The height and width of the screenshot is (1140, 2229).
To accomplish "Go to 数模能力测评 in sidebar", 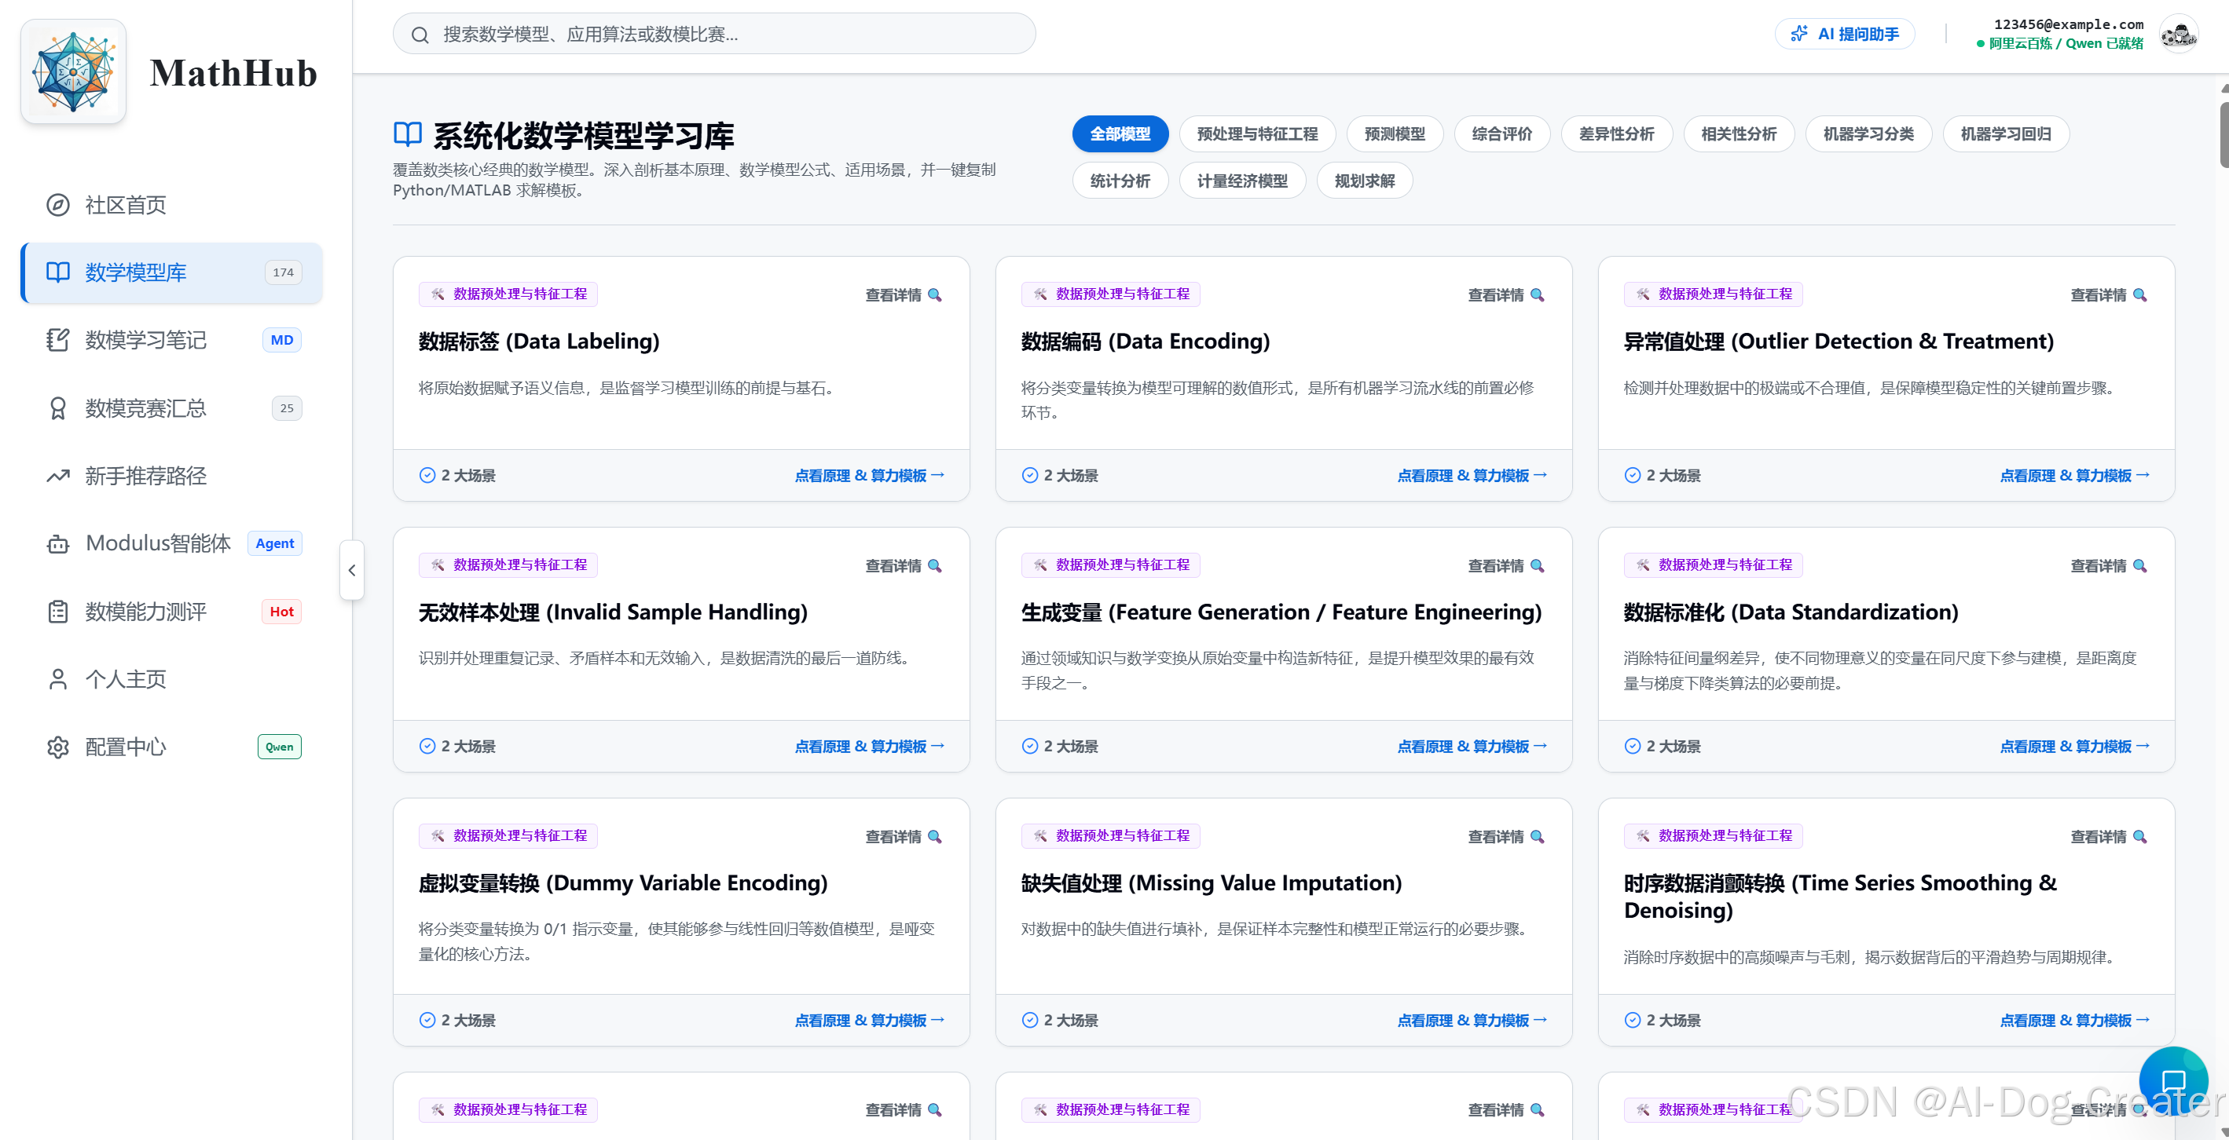I will tap(171, 612).
